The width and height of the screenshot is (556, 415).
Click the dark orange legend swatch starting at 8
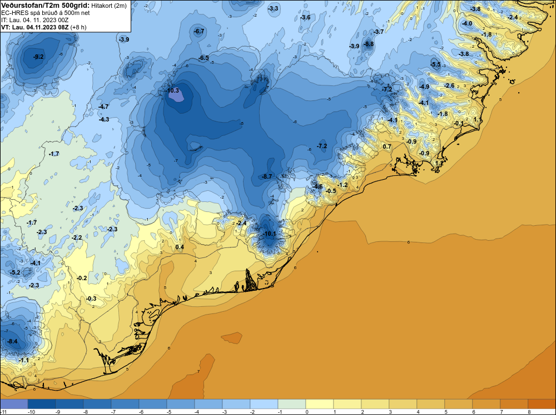542,404
